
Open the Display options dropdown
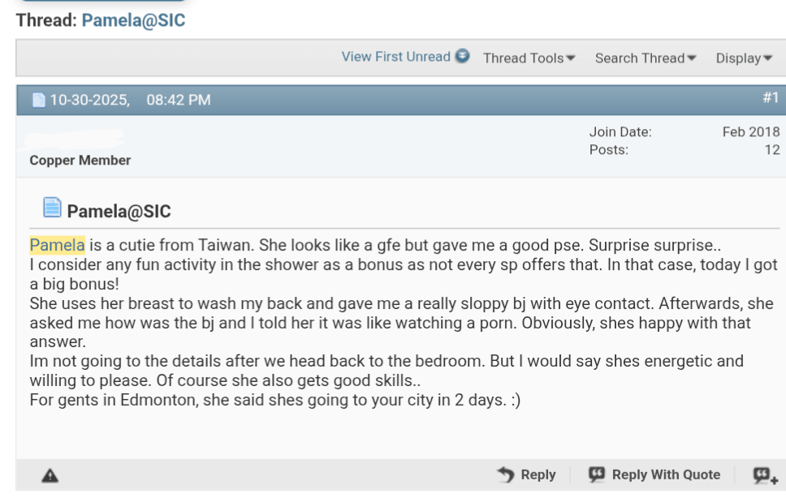pos(744,58)
